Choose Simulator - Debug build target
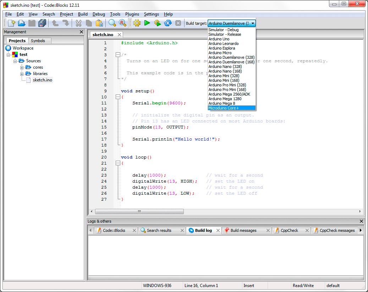Image resolution: width=368 pixels, height=292 pixels. click(232, 30)
